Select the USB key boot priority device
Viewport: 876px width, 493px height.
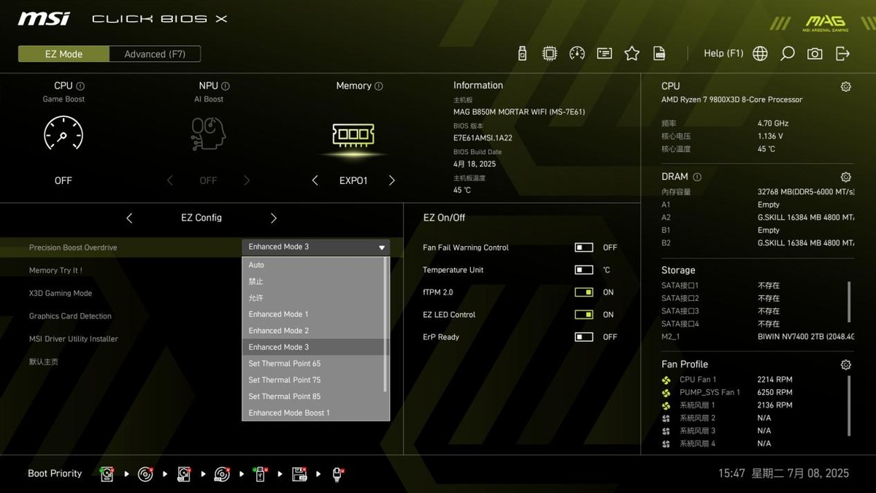pyautogui.click(x=261, y=474)
